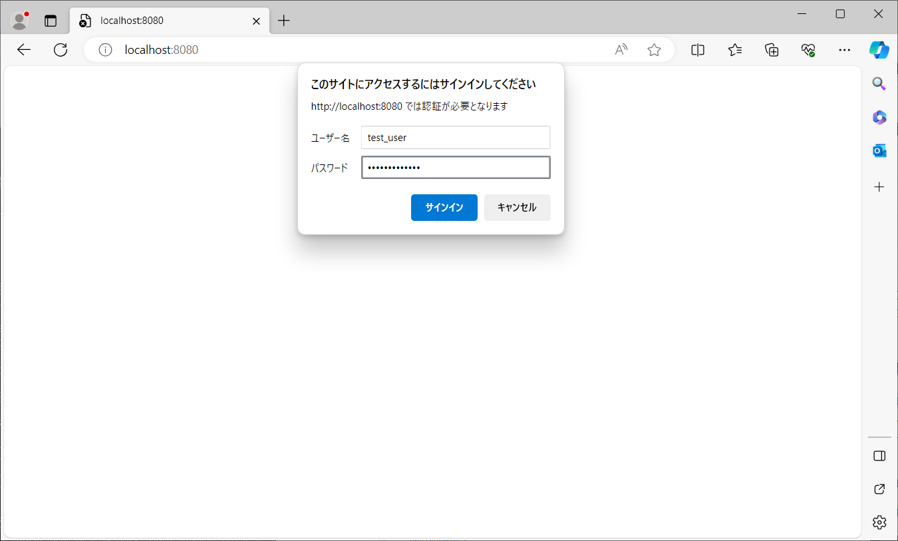Open the Favorites list
The height and width of the screenshot is (541, 898).
click(x=734, y=50)
